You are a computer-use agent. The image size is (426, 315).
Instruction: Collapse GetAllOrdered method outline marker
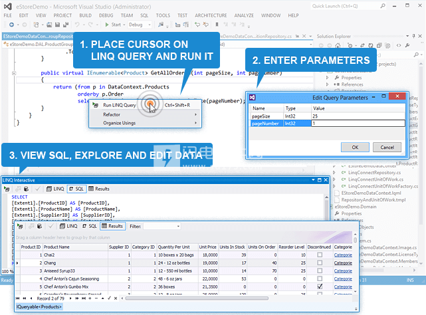[x=14, y=73]
